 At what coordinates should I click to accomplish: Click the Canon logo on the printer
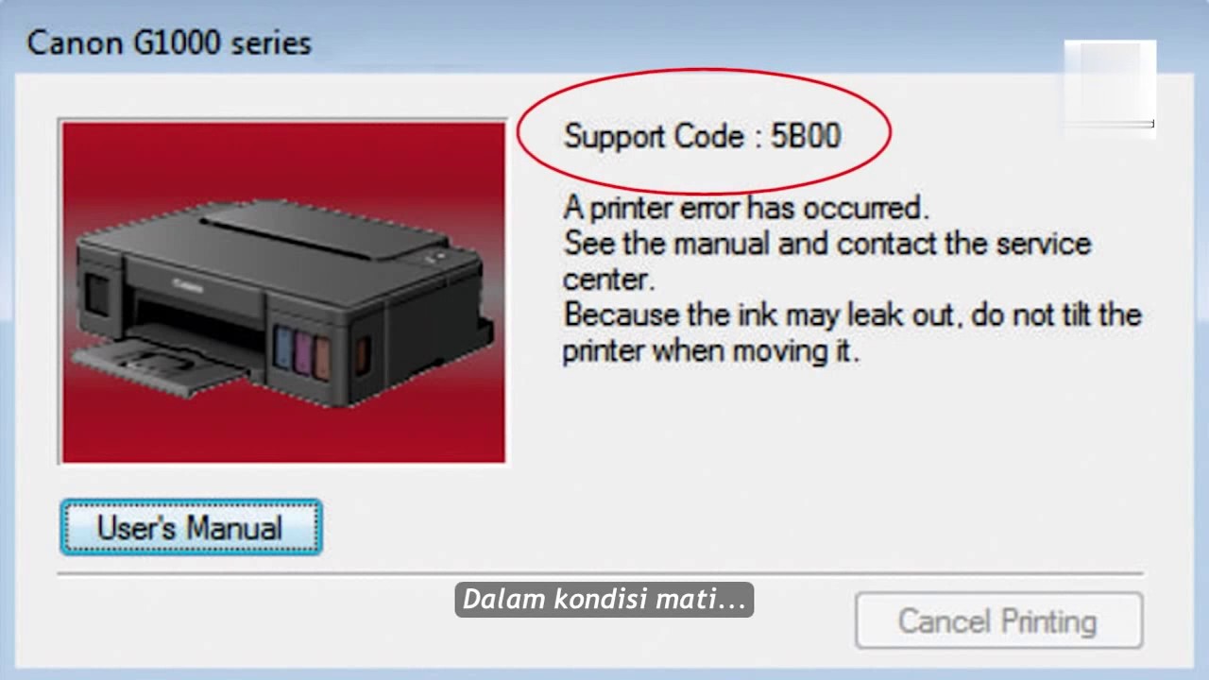pyautogui.click(x=186, y=283)
